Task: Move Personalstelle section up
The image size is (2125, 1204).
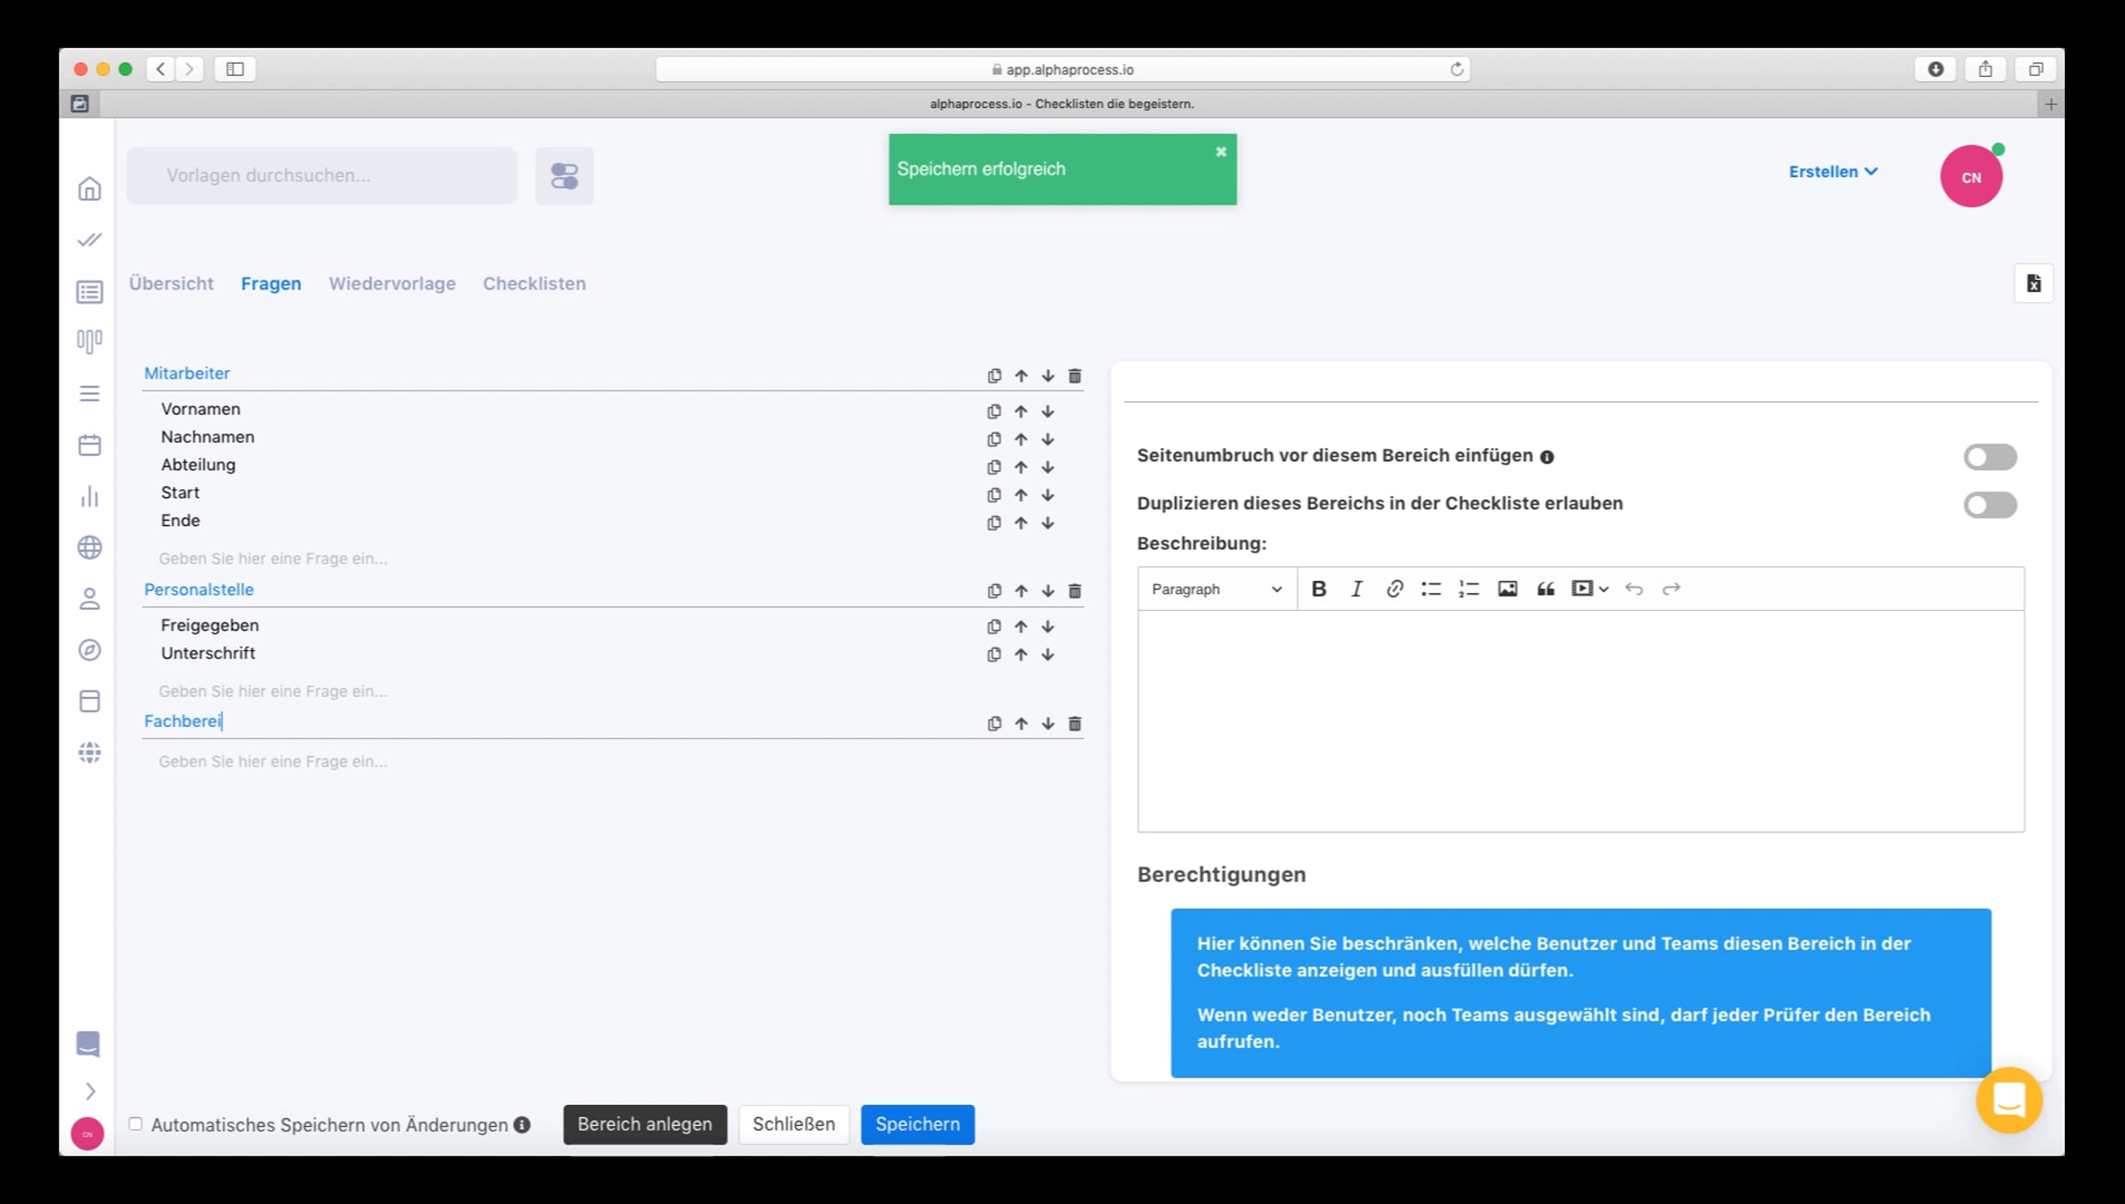Action: [x=1021, y=591]
